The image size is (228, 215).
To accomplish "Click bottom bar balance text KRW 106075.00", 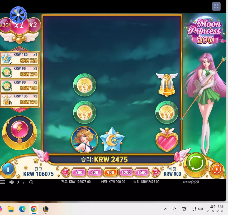I will [76, 182].
